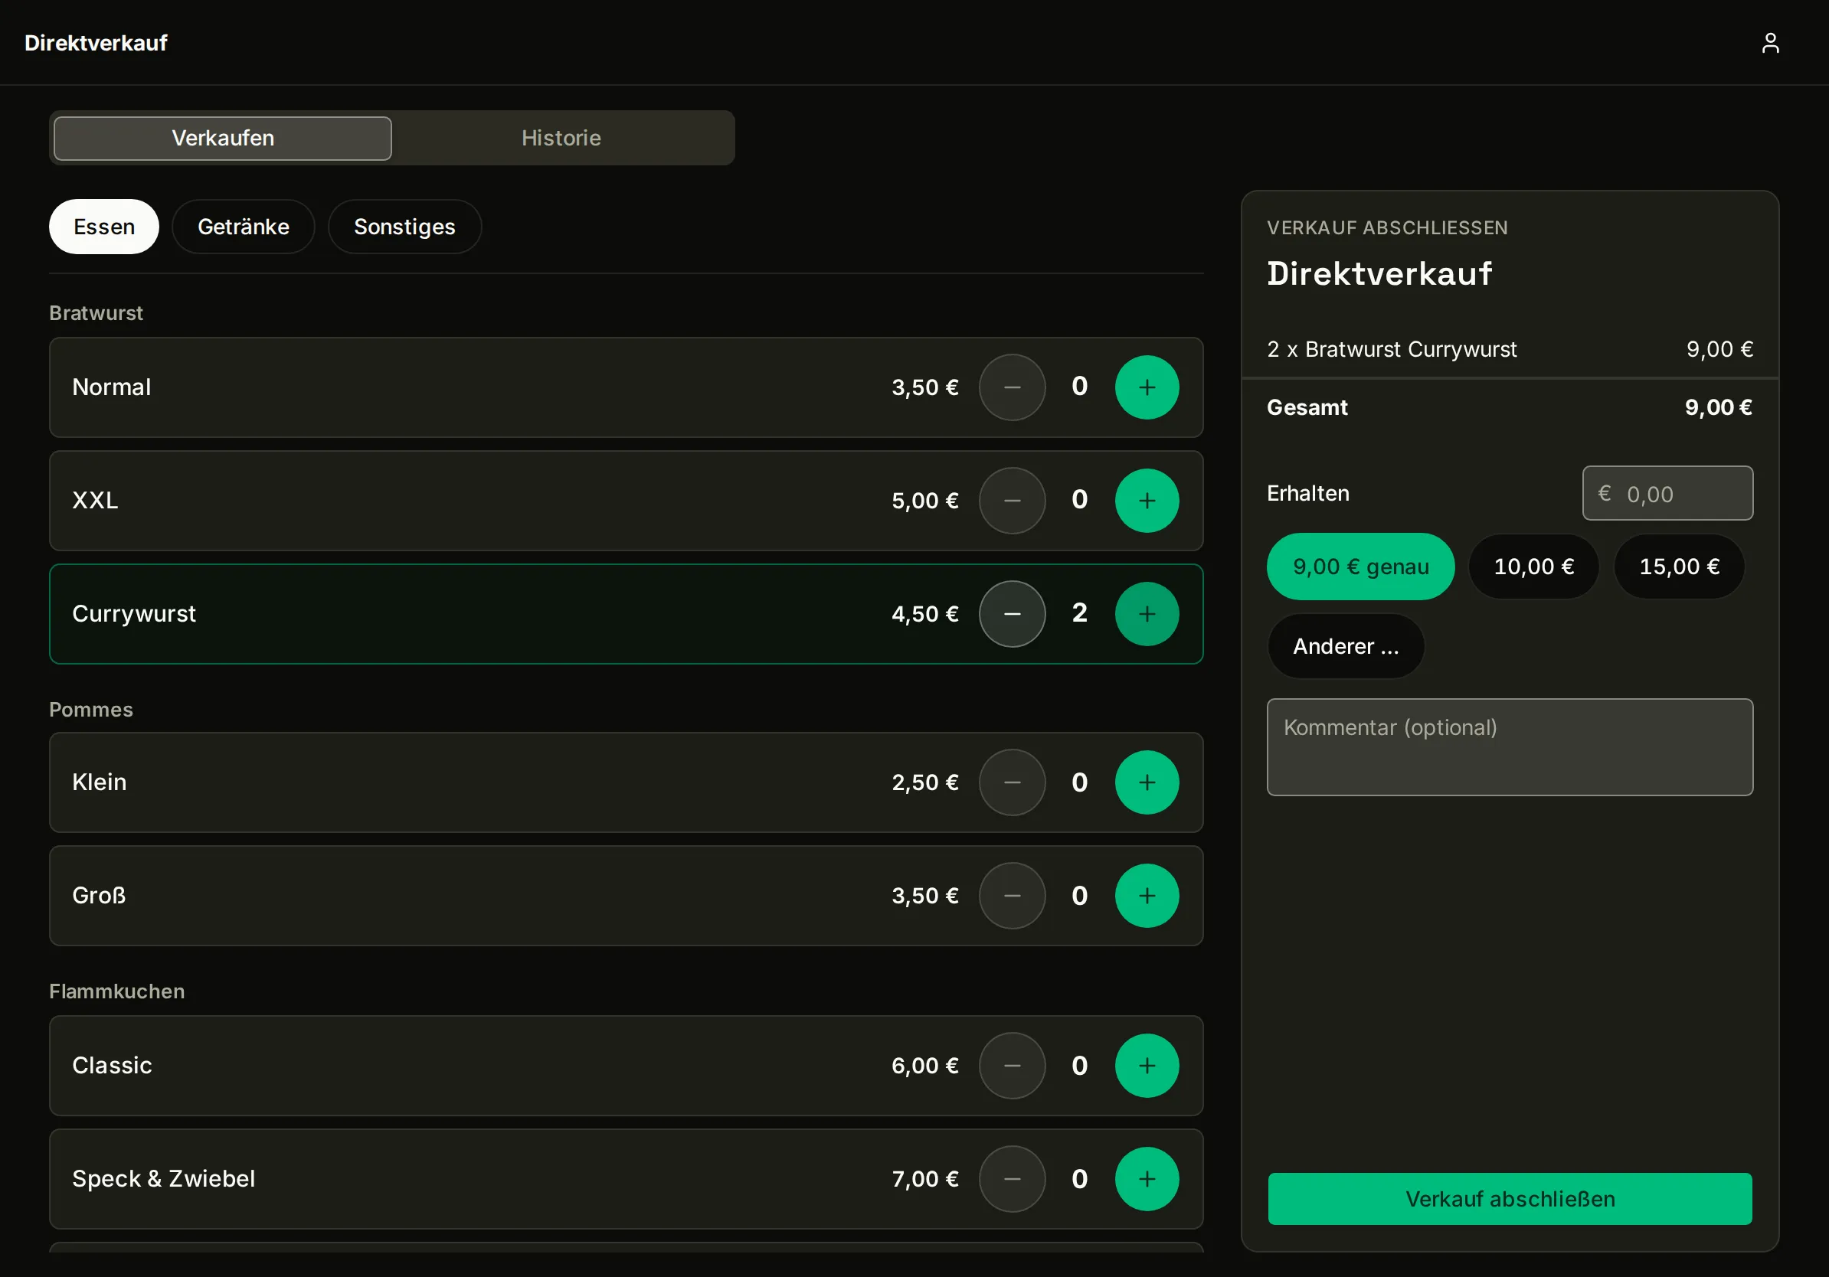Choose the 9,00 € genau amount
The image size is (1829, 1277).
pos(1360,567)
